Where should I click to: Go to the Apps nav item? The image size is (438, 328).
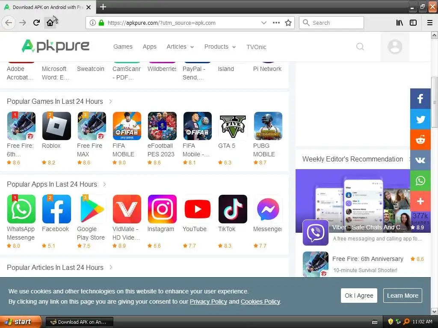coord(149,47)
